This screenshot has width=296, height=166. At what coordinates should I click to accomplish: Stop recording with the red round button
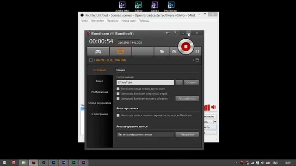(186, 47)
